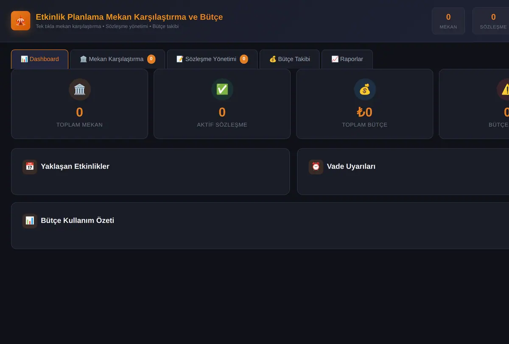Open the Raporlar tab
Viewport: 509px width, 344px height.
pos(347,59)
